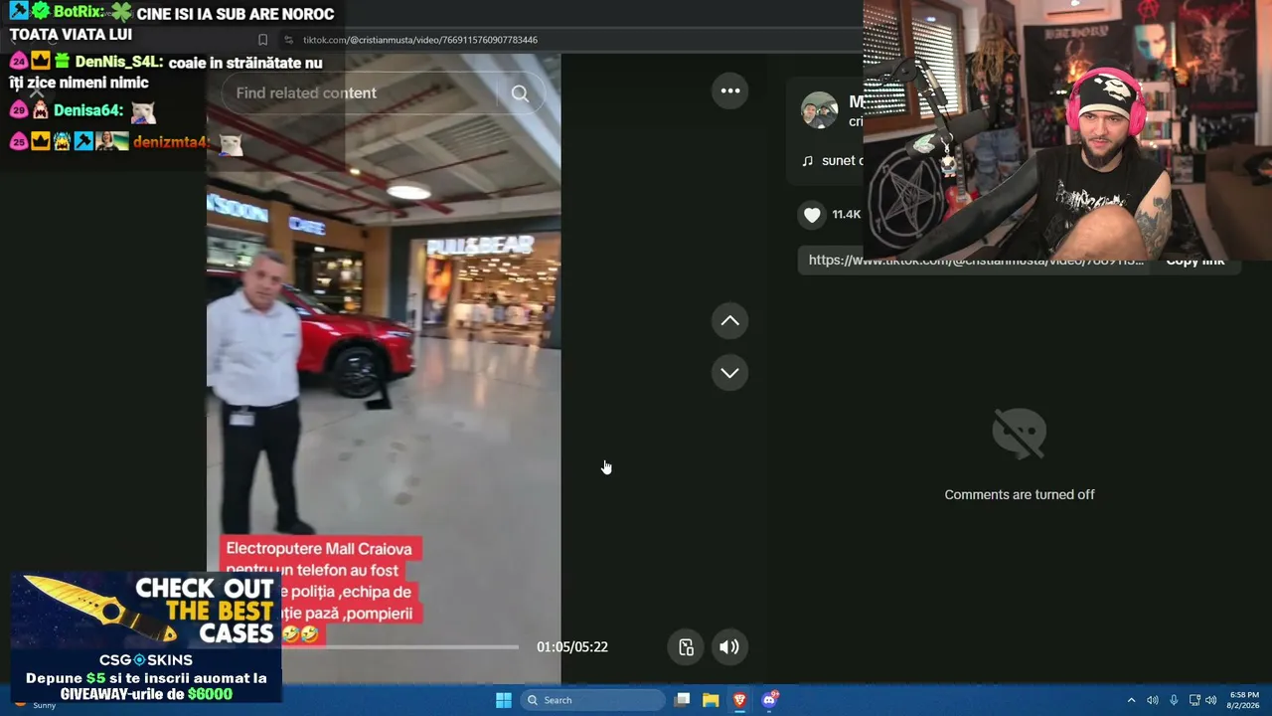1272x716 pixels.
Task: Click the sound music note link
Action: pos(833,161)
